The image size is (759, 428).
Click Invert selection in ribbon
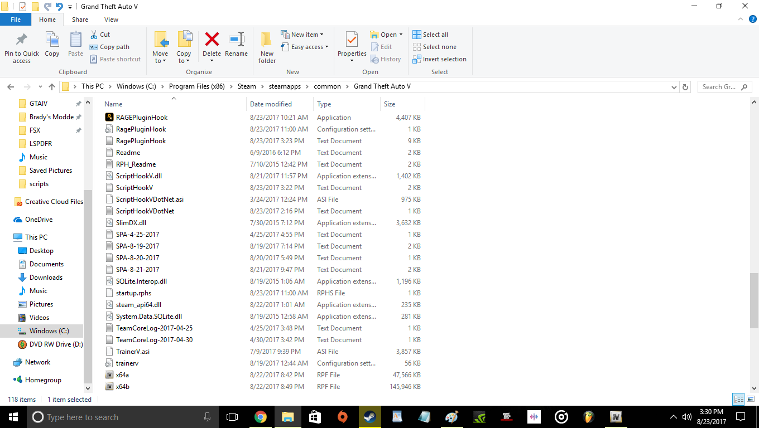click(x=440, y=59)
